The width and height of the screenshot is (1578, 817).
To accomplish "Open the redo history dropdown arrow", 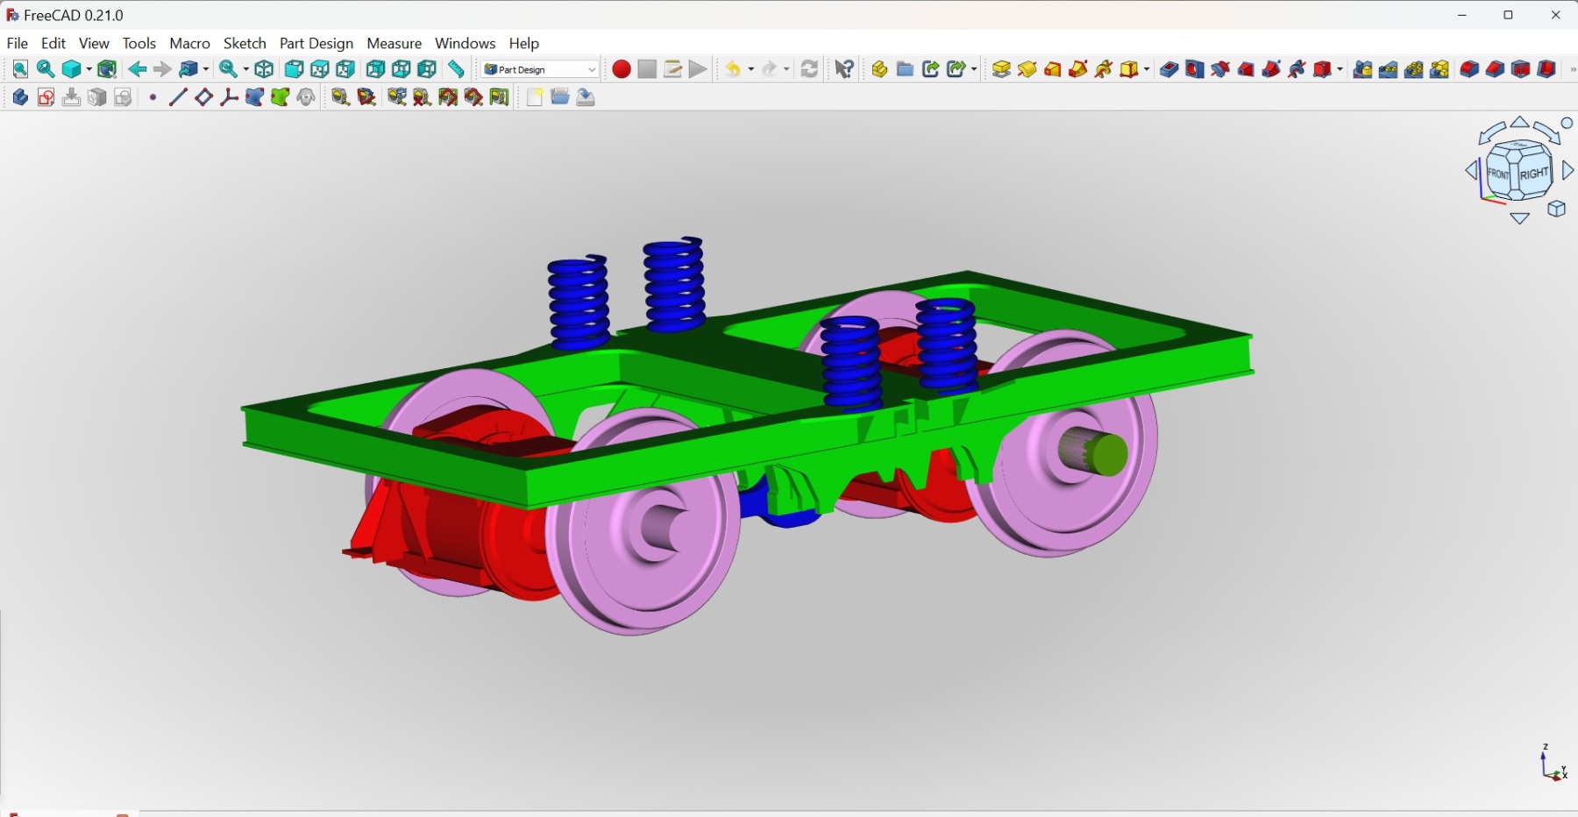I will [788, 69].
